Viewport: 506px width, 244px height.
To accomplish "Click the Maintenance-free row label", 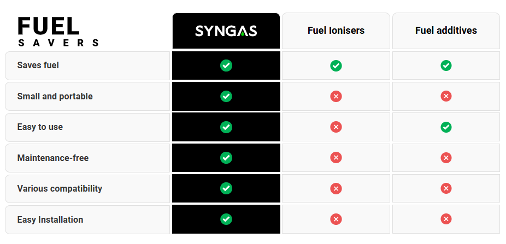I will coord(53,158).
